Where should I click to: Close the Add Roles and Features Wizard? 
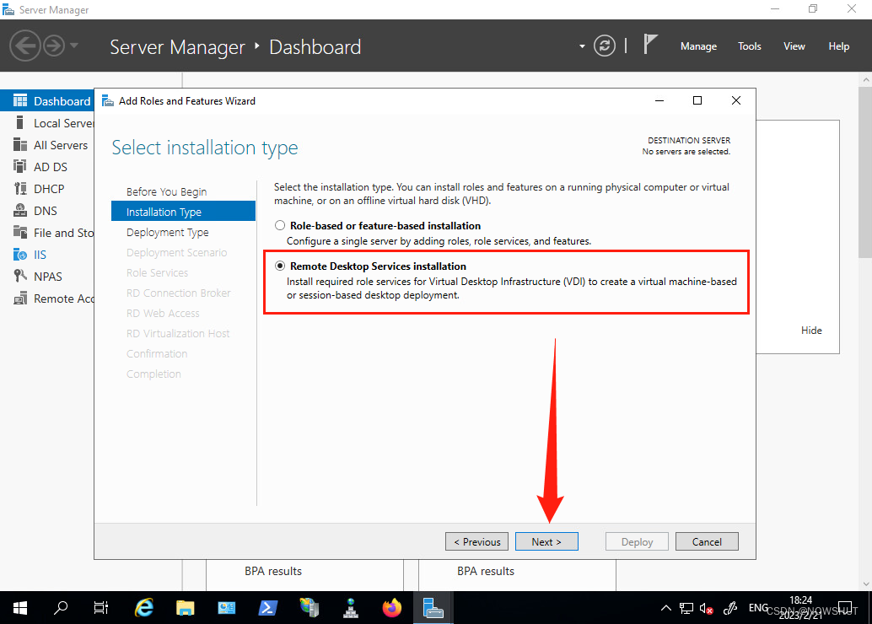pos(736,100)
